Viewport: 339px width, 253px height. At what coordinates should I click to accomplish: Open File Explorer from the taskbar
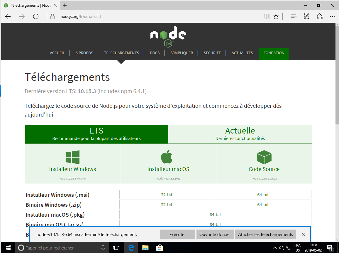(145, 248)
